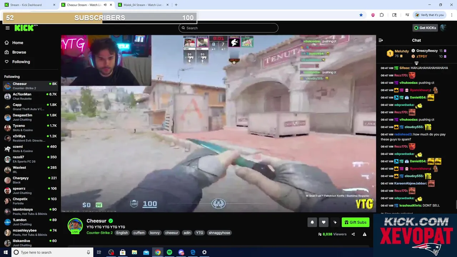Open File Explorer from the taskbar
457x257 pixels.
pyautogui.click(x=134, y=252)
